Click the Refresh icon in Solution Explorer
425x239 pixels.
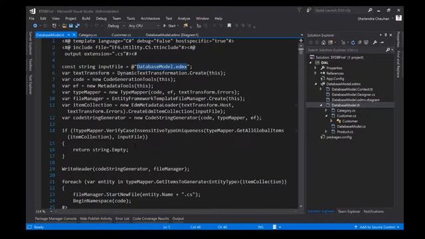353,42
